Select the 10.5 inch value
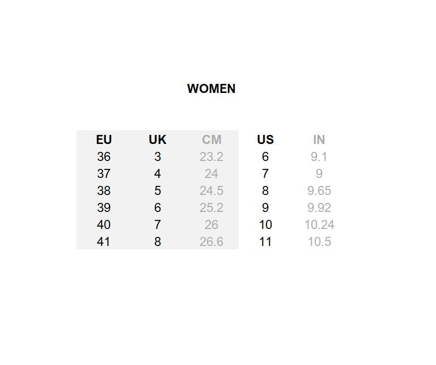The height and width of the screenshot is (365, 436). point(319,241)
